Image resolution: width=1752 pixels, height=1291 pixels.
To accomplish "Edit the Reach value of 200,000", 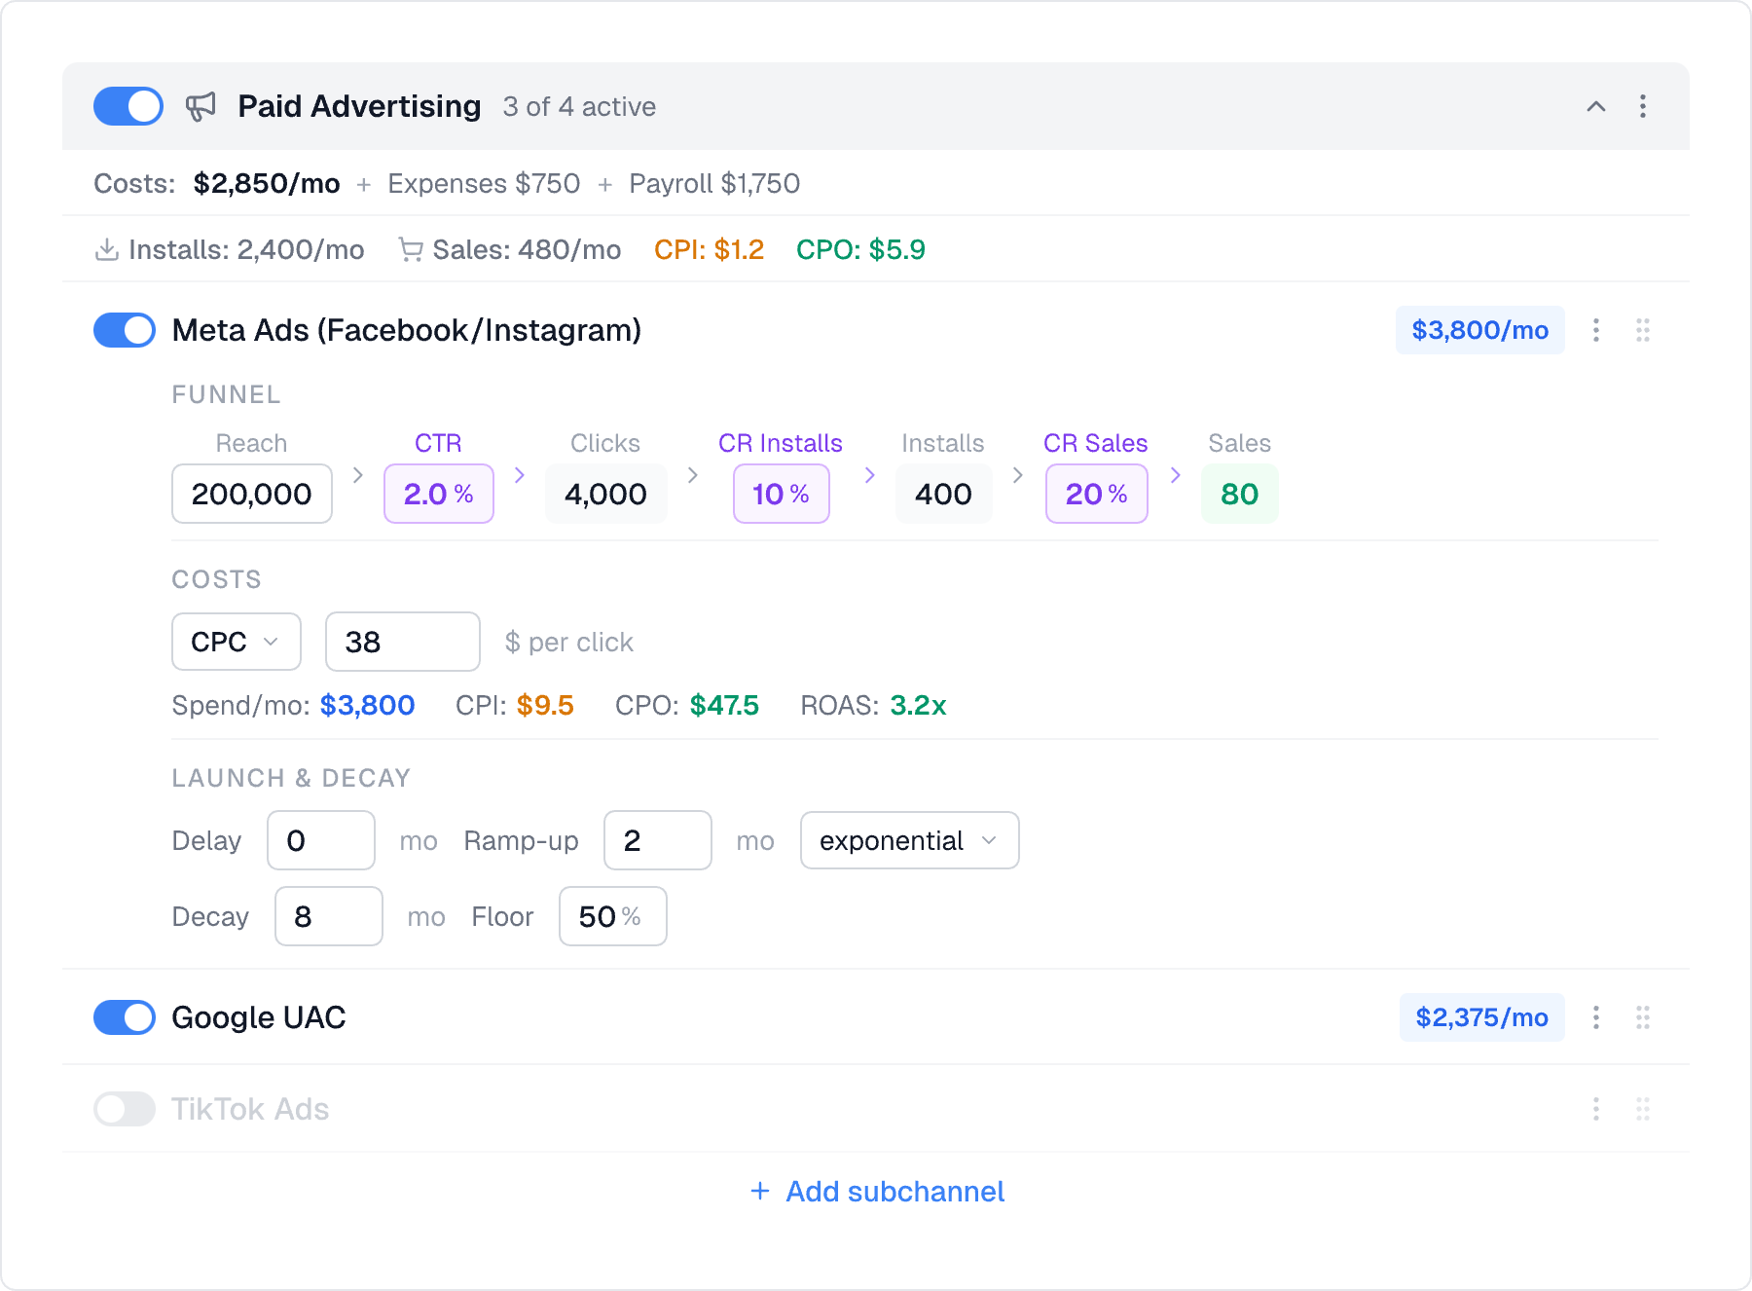I will coord(251,494).
